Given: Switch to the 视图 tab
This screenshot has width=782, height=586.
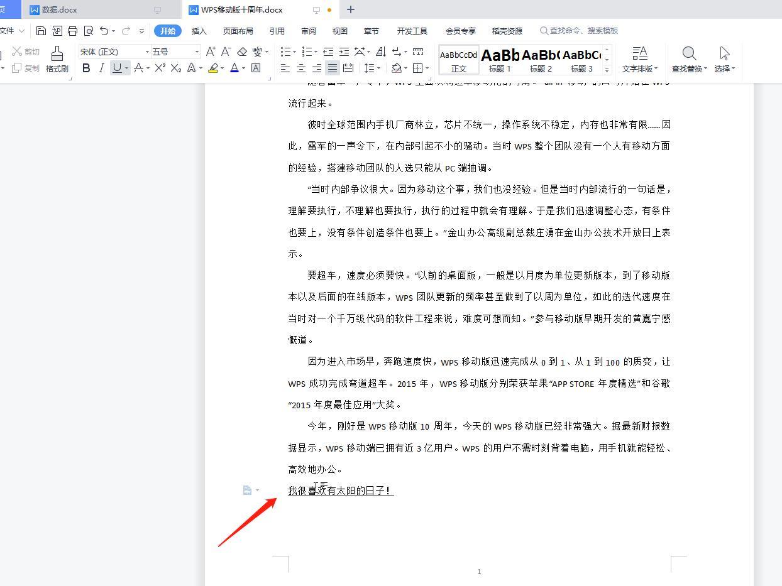Looking at the screenshot, I should point(340,31).
